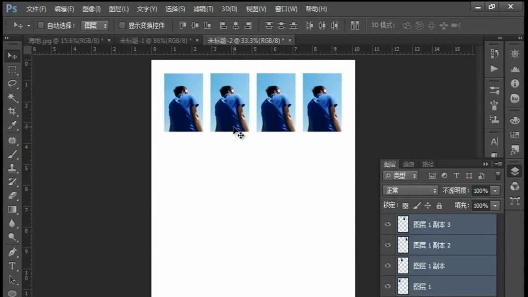Open the 滤镜 menu
Image resolution: width=528 pixels, height=297 pixels.
click(x=203, y=8)
